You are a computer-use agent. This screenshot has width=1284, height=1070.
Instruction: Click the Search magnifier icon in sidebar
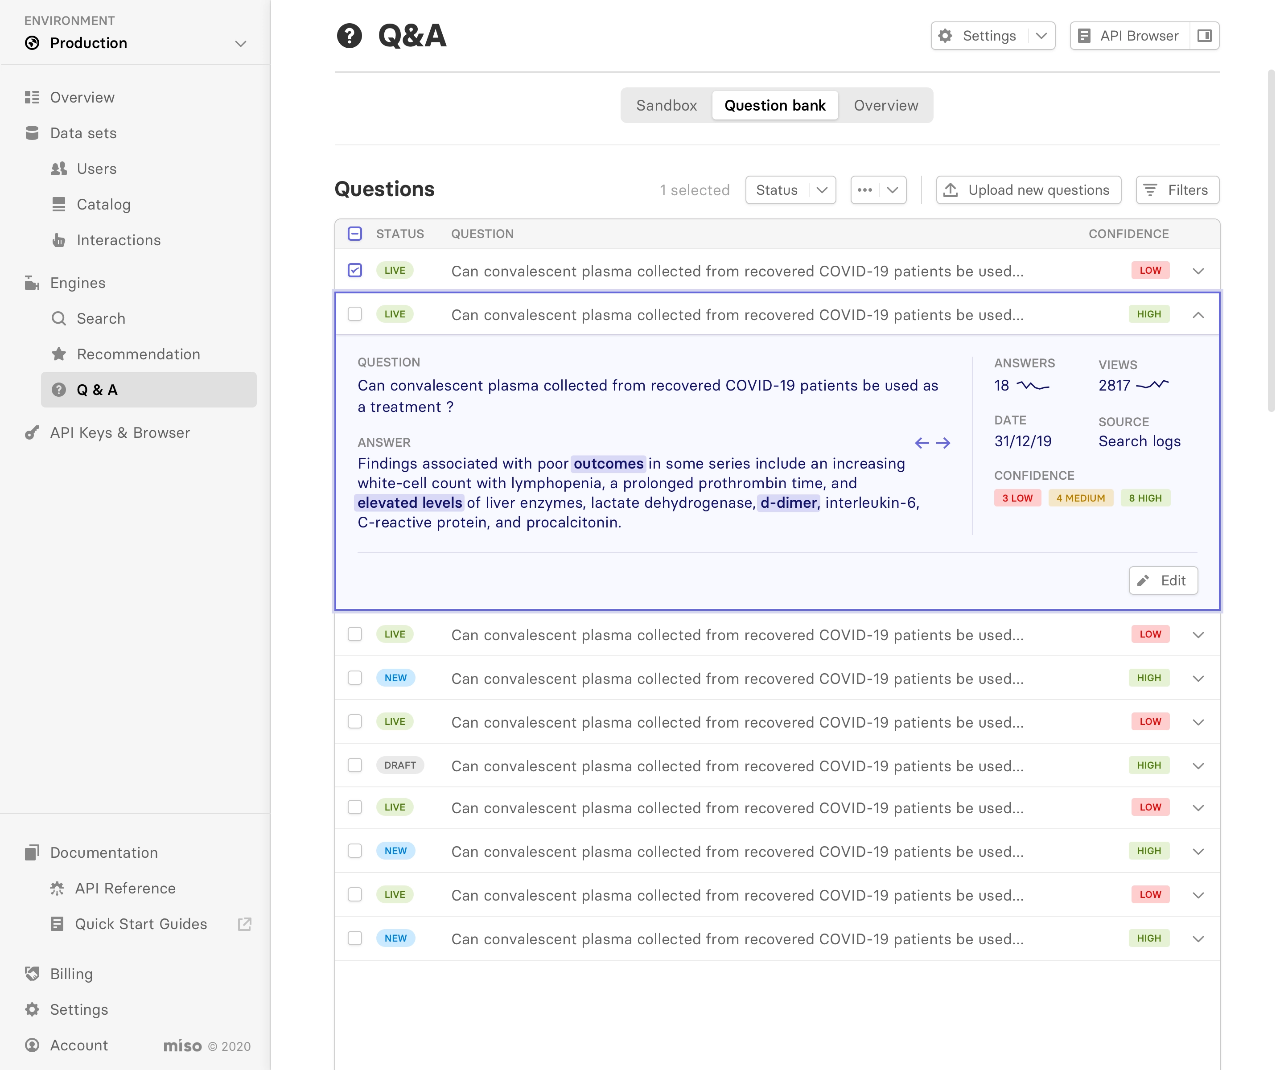[59, 319]
